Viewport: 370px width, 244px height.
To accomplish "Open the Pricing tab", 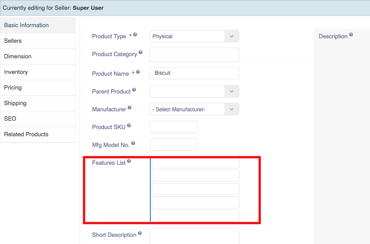I will click(x=38, y=88).
